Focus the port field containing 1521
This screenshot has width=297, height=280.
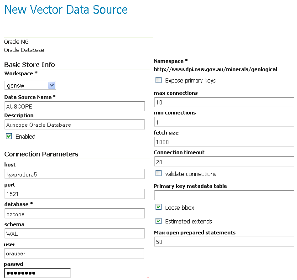click(74, 194)
